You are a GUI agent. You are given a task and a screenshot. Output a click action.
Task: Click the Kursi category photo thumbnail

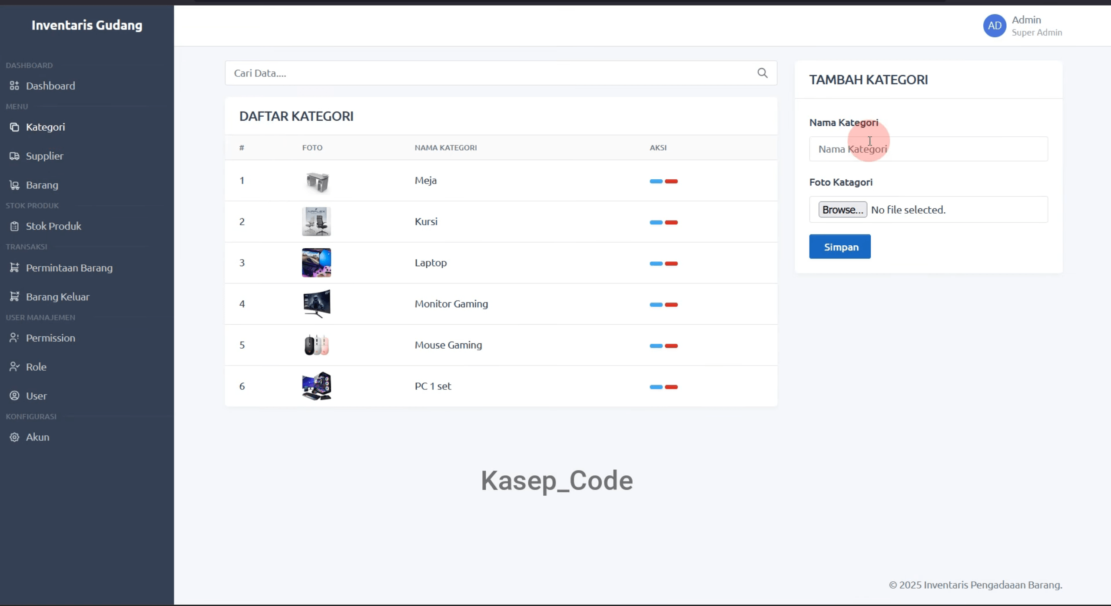click(316, 221)
